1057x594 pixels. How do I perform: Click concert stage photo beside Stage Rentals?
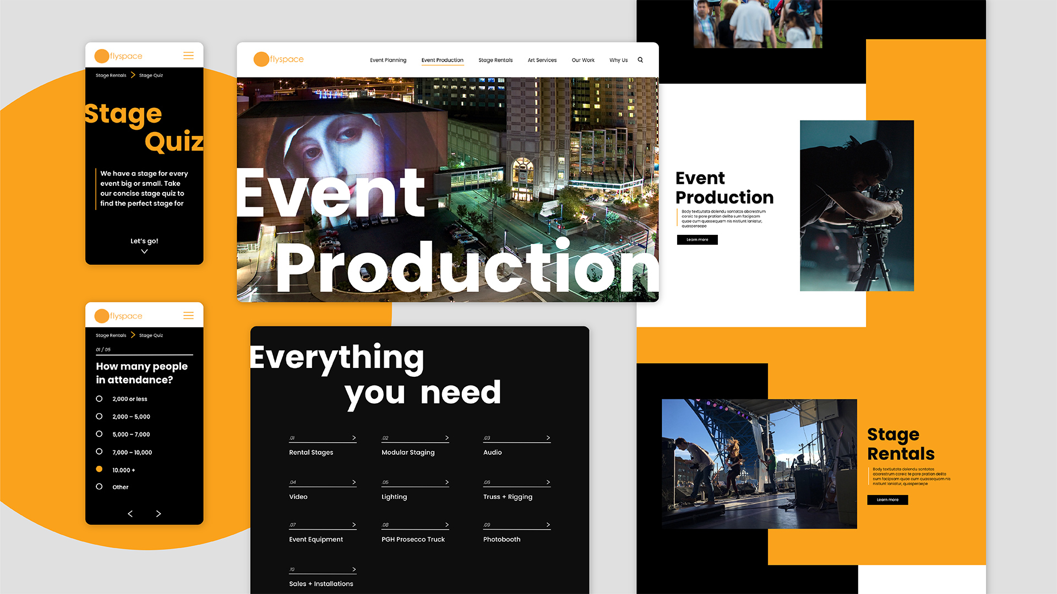[x=759, y=464]
